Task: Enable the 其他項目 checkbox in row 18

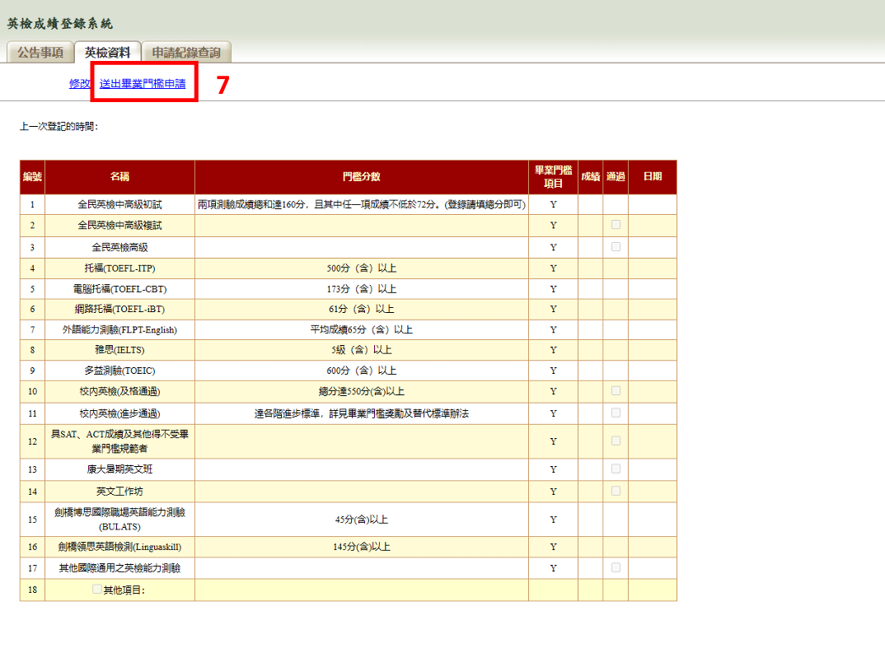Action: point(98,590)
